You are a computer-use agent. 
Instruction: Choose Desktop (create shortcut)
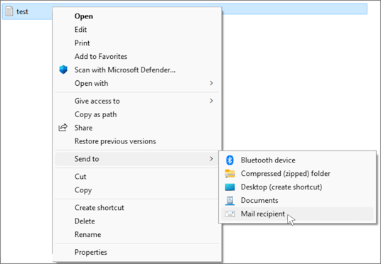(298, 187)
